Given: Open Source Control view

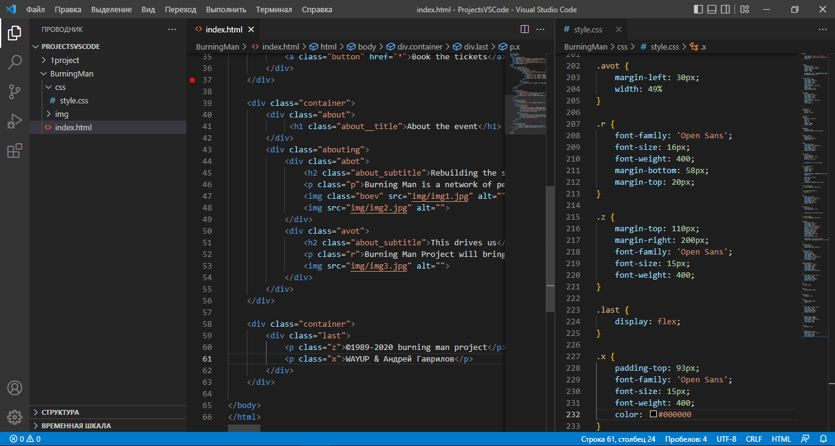Looking at the screenshot, I should click(x=15, y=92).
